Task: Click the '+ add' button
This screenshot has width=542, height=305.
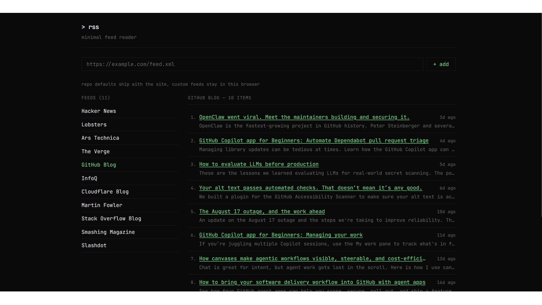Action: (441, 64)
